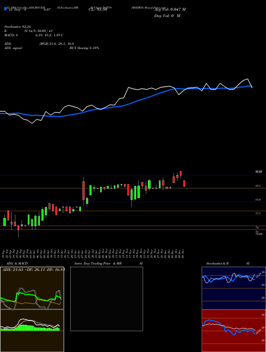Open the dark blue Stochastics panel
This screenshot has width=266, height=352.
click(234, 288)
